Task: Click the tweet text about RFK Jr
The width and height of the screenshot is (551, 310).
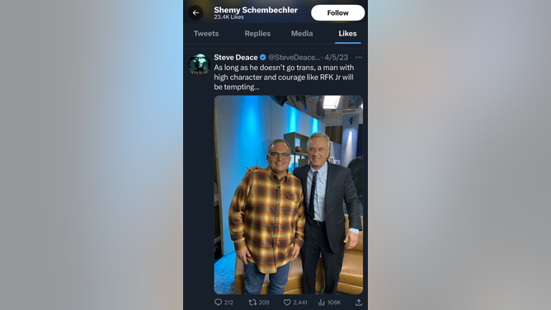Action: [x=284, y=77]
